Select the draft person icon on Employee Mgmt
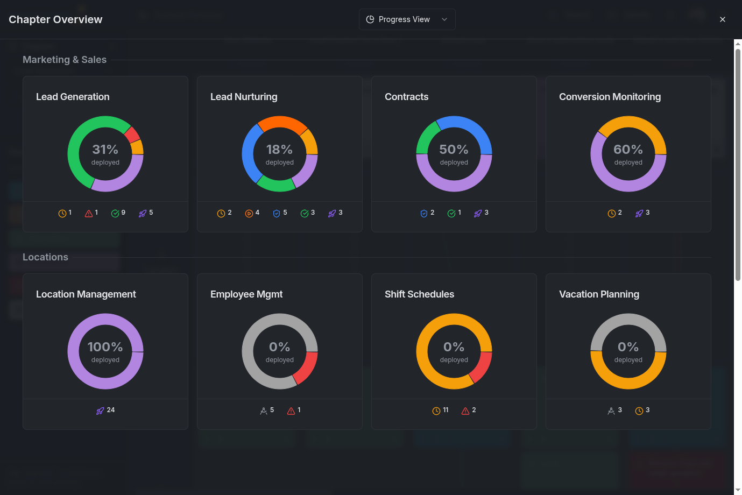The width and height of the screenshot is (742, 495). [264, 410]
